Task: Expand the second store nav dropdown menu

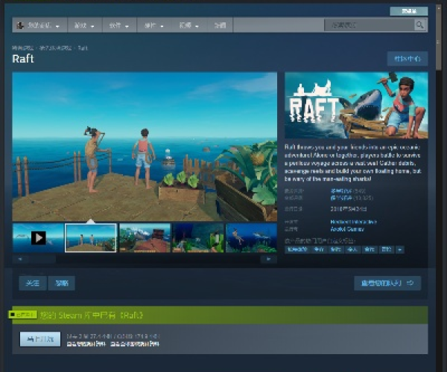Action: pyautogui.click(x=83, y=25)
